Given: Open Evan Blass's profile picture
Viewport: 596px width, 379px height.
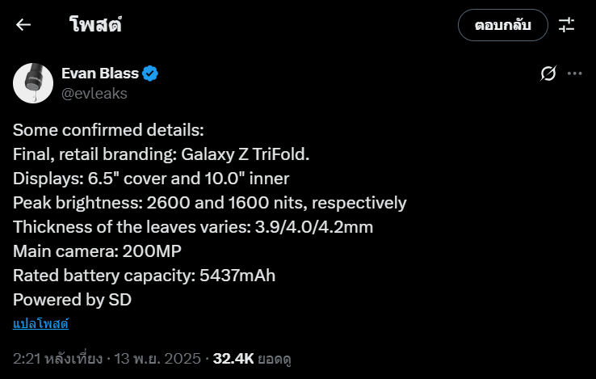Looking at the screenshot, I should (33, 82).
